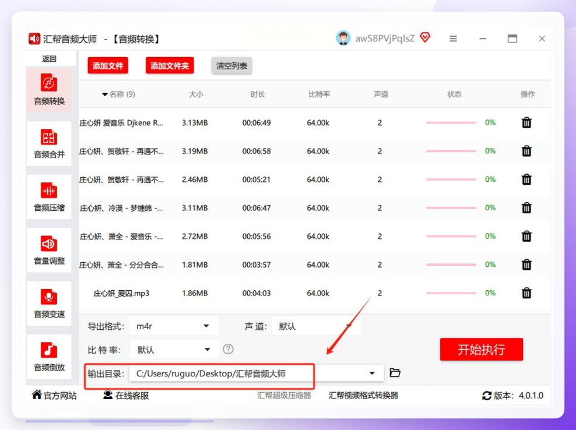Screen dimensions: 576x430
Task: Open 在线客服 support icon
Action: tap(108, 394)
